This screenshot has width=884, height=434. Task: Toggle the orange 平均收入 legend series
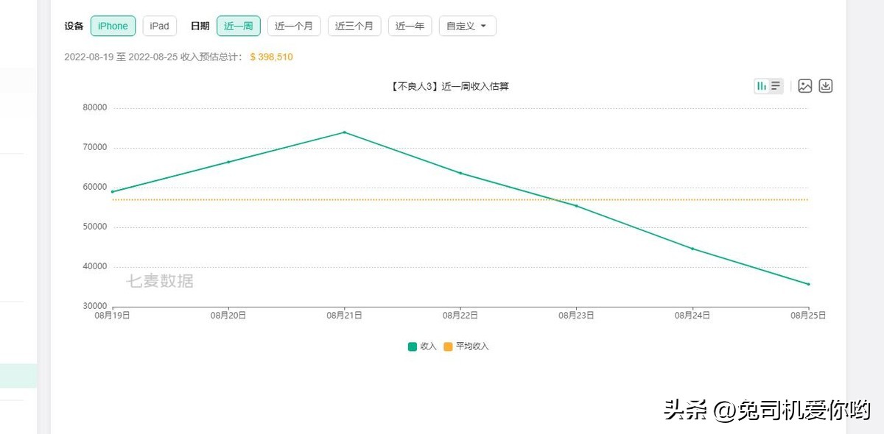click(466, 346)
